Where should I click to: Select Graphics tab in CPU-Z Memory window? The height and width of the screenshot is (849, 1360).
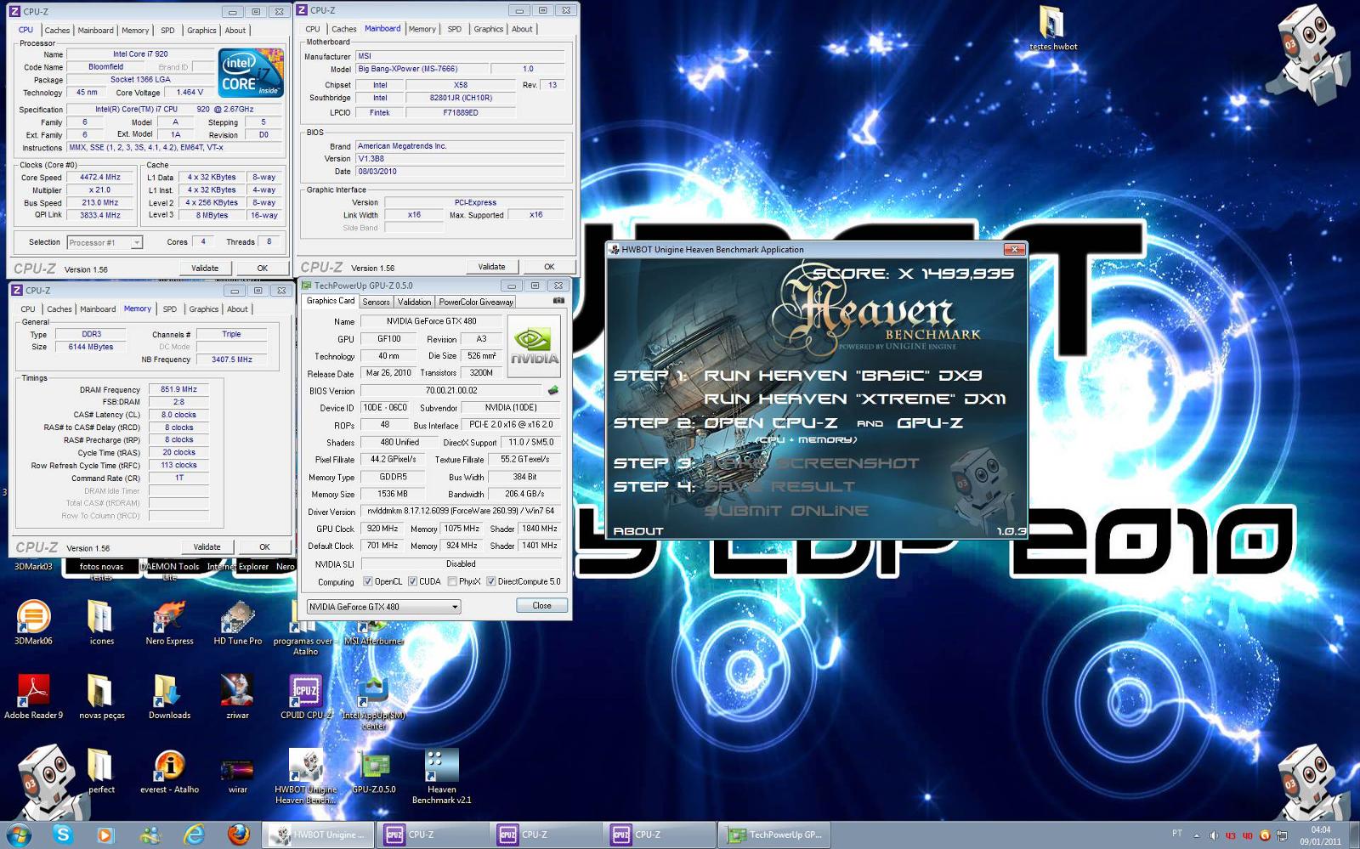click(204, 308)
